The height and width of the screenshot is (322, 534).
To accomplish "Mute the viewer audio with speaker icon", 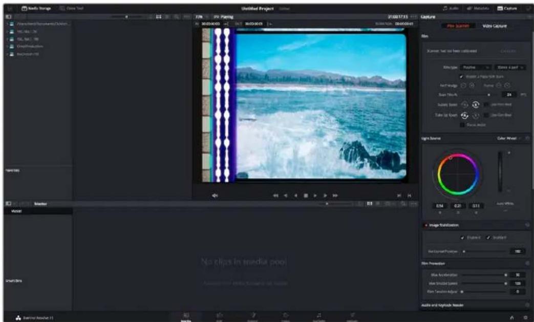I will point(215,196).
